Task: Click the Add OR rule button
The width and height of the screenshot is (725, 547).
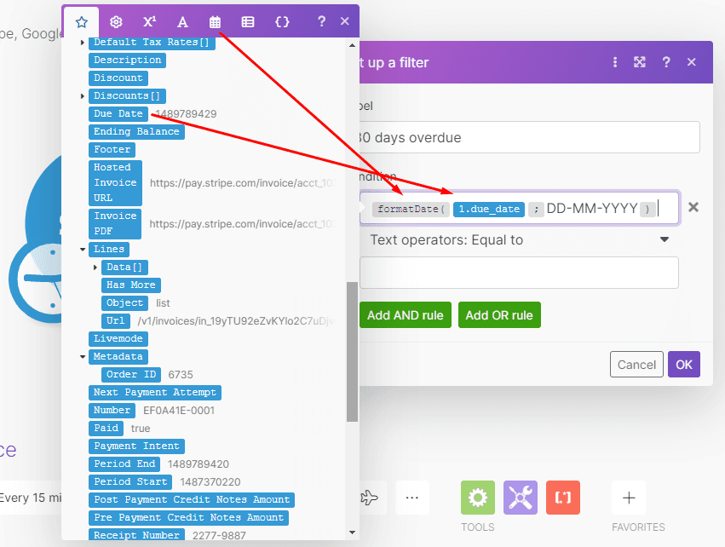Action: click(499, 315)
